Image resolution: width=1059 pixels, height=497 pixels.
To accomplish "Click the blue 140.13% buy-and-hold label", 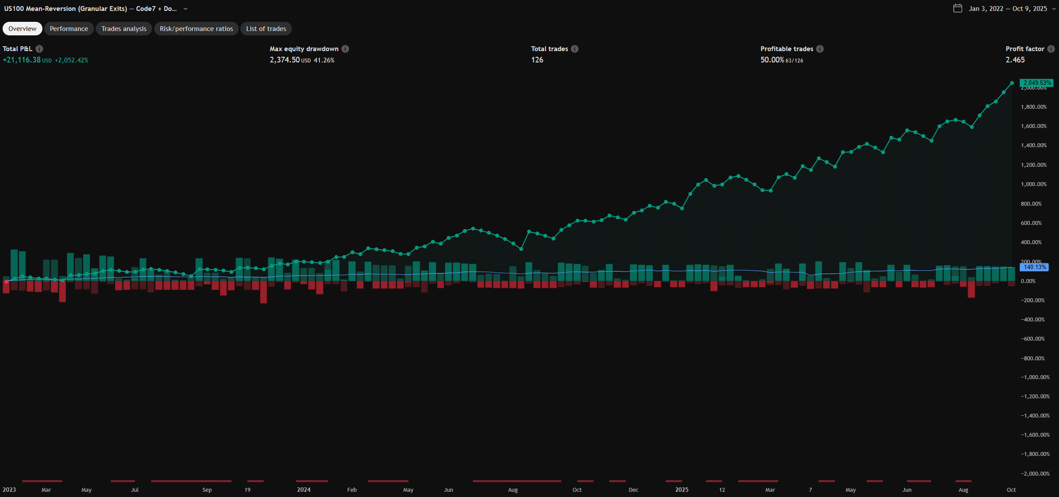I will click(1035, 267).
